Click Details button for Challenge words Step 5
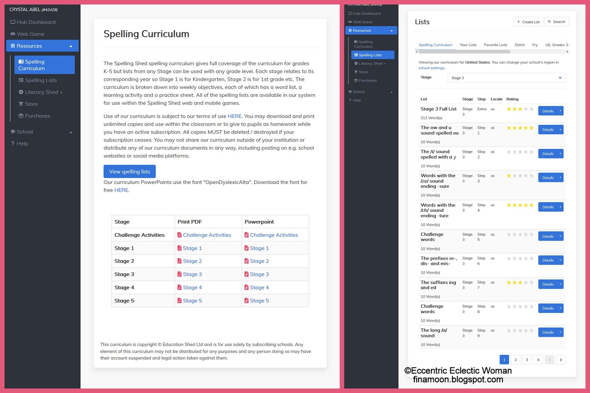590x393 pixels. (548, 236)
